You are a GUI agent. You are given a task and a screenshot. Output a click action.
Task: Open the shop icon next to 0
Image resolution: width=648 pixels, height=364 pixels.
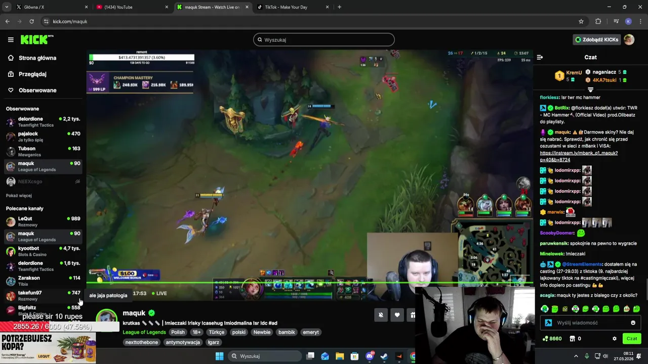[573, 339]
